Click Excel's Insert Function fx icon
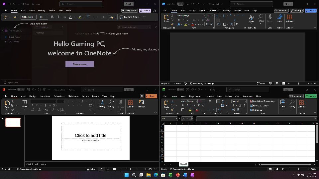The width and height of the screenshot is (319, 179). click(x=191, y=119)
